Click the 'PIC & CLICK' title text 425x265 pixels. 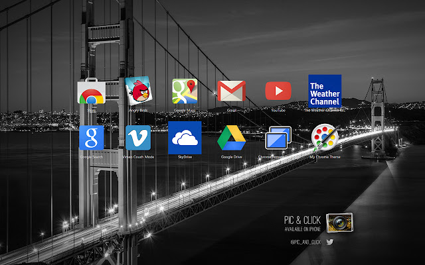pos(302,220)
